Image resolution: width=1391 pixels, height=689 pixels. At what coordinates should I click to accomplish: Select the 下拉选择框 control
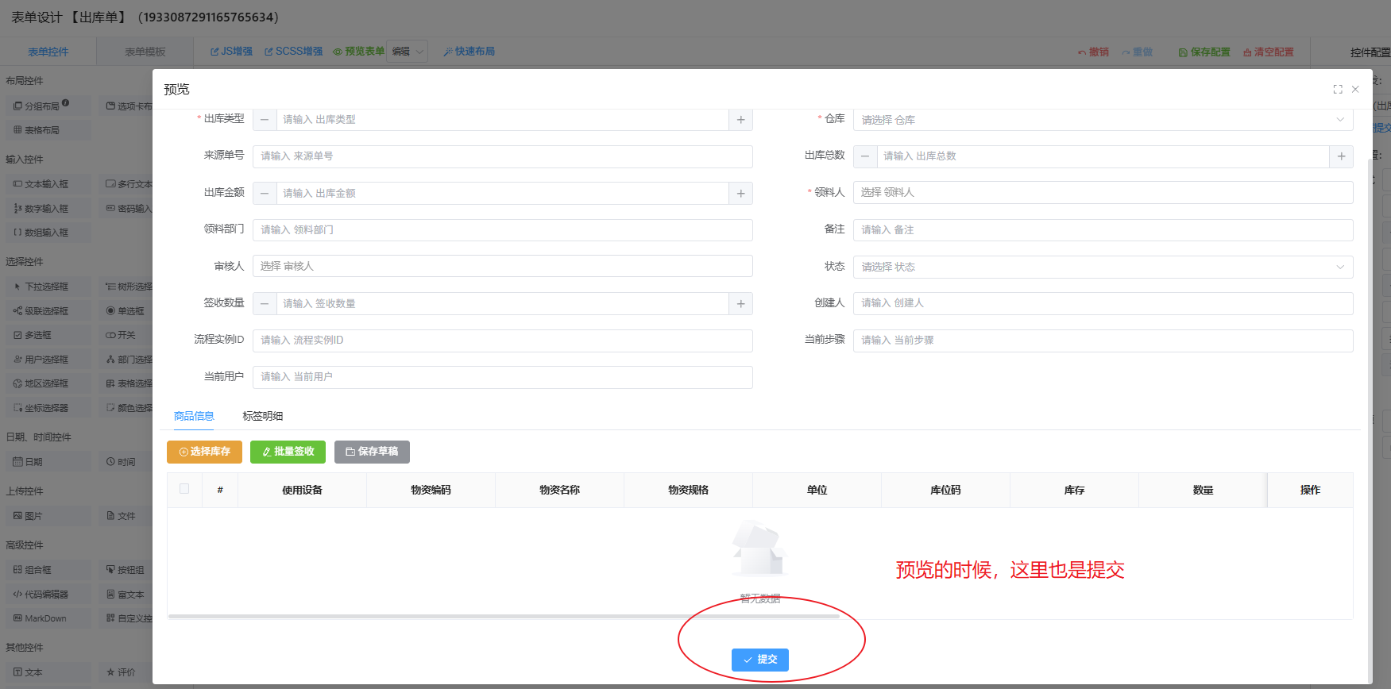(x=48, y=287)
